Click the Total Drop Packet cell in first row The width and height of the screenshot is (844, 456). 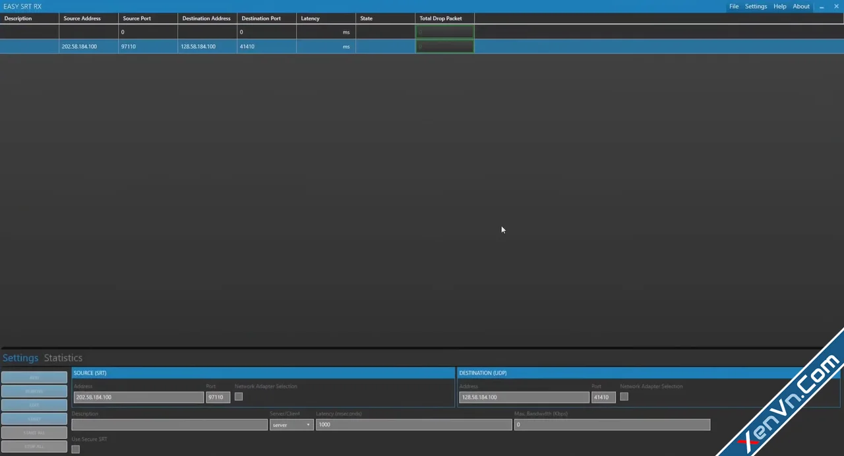pyautogui.click(x=445, y=32)
